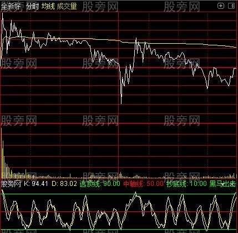238x233 pixels.
Task: Click the up-arrow icon at top right
Action: click(x=221, y=6)
